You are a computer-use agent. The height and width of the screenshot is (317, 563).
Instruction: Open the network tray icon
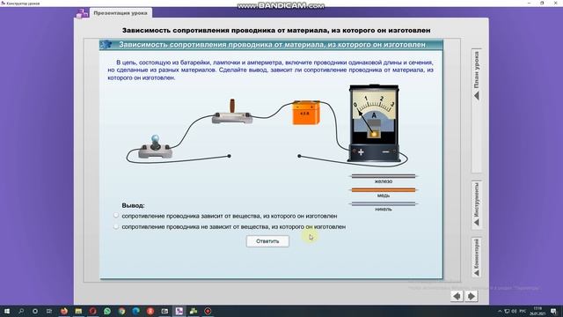(x=507, y=311)
